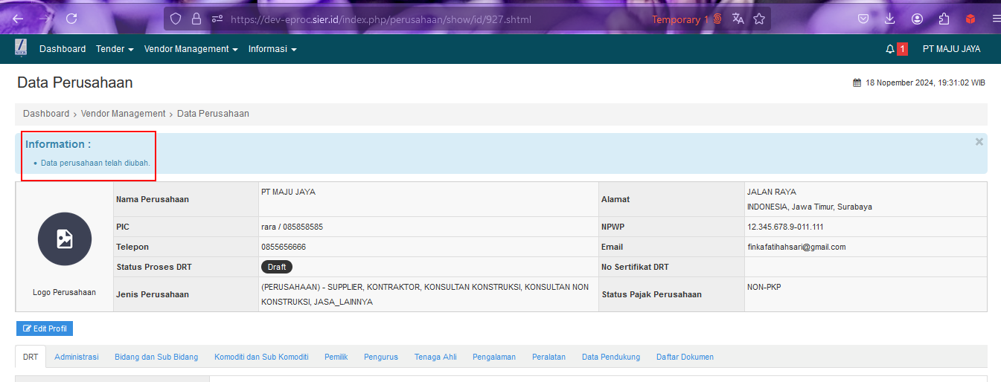Dismiss the Information alert box
Screen dimensions: 1001x382
click(x=979, y=142)
